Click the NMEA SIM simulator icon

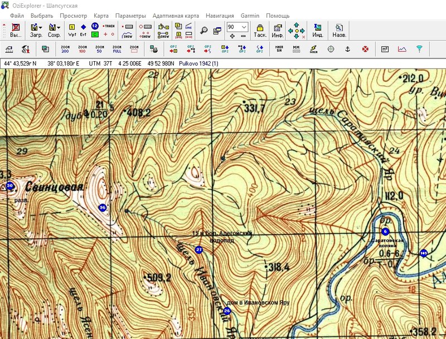pos(279,49)
